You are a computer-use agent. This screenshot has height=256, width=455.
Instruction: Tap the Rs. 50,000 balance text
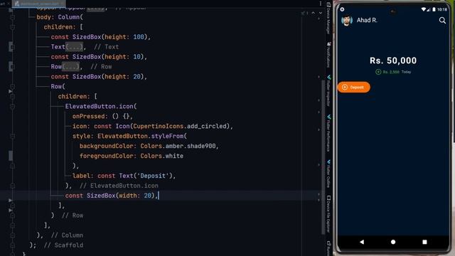393,60
